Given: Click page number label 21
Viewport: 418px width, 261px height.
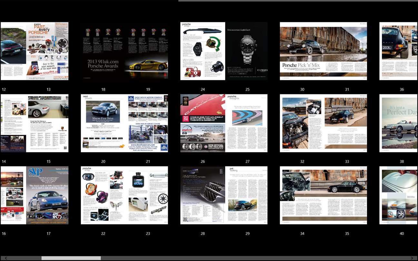Looking at the screenshot, I should pyautogui.click(x=148, y=162).
